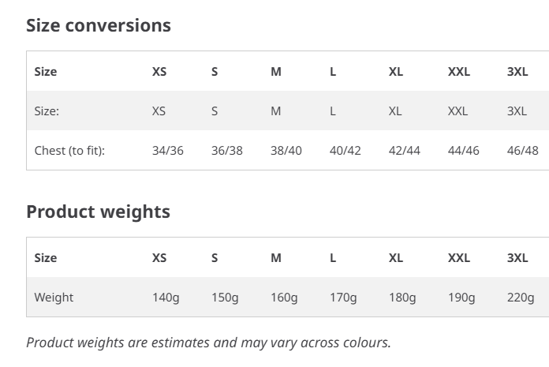Screen dimensions: 549x367
Task: Select the 42/44 chest measurement cell
Action: pos(404,150)
